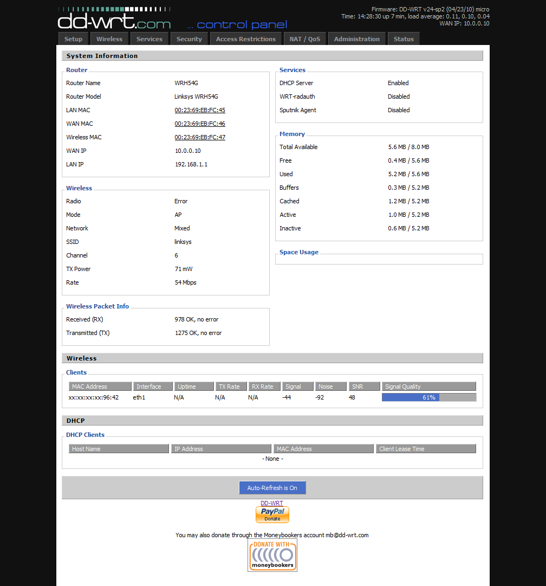Open the Services tab
546x586 pixels.
pyautogui.click(x=149, y=39)
